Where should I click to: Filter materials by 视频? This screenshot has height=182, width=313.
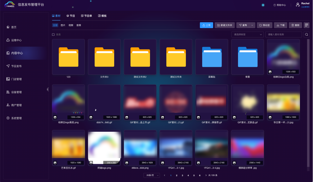pyautogui.click(x=71, y=25)
